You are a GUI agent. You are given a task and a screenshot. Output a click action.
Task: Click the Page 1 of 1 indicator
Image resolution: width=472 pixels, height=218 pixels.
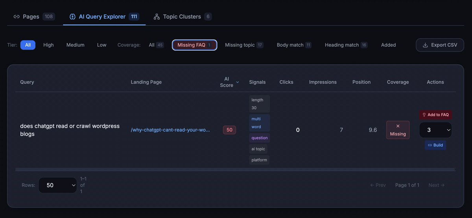[407, 185]
